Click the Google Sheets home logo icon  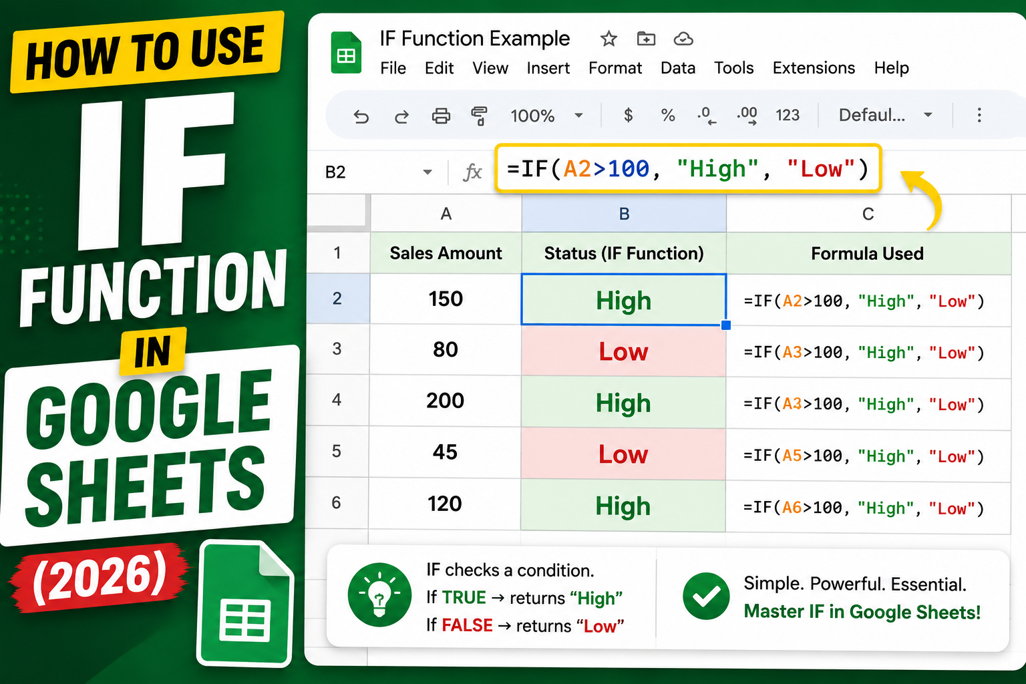coord(346,53)
